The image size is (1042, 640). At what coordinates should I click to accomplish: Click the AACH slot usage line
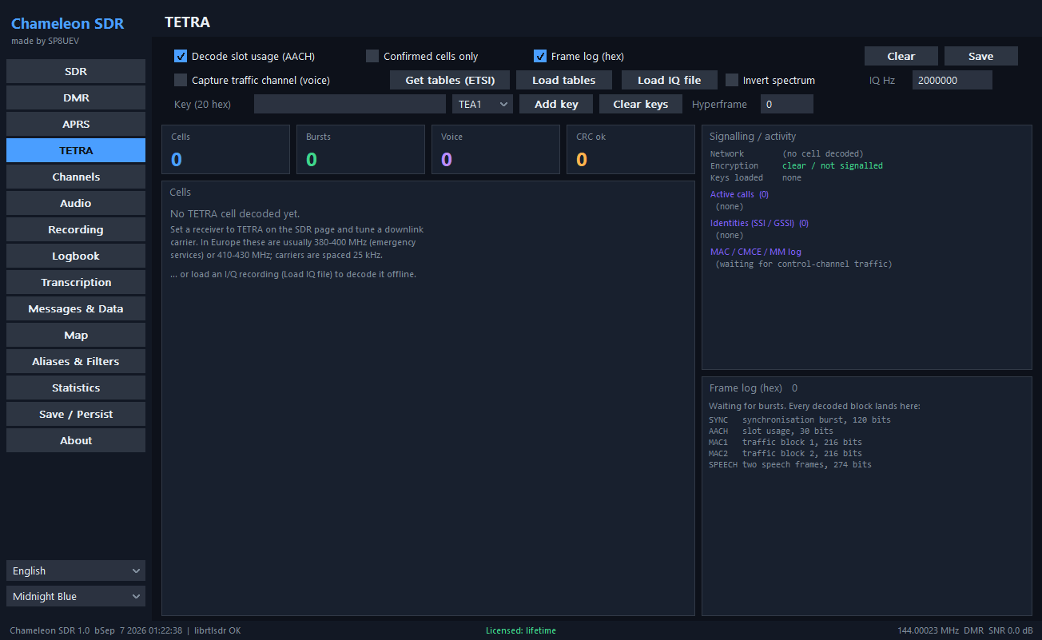tap(771, 431)
